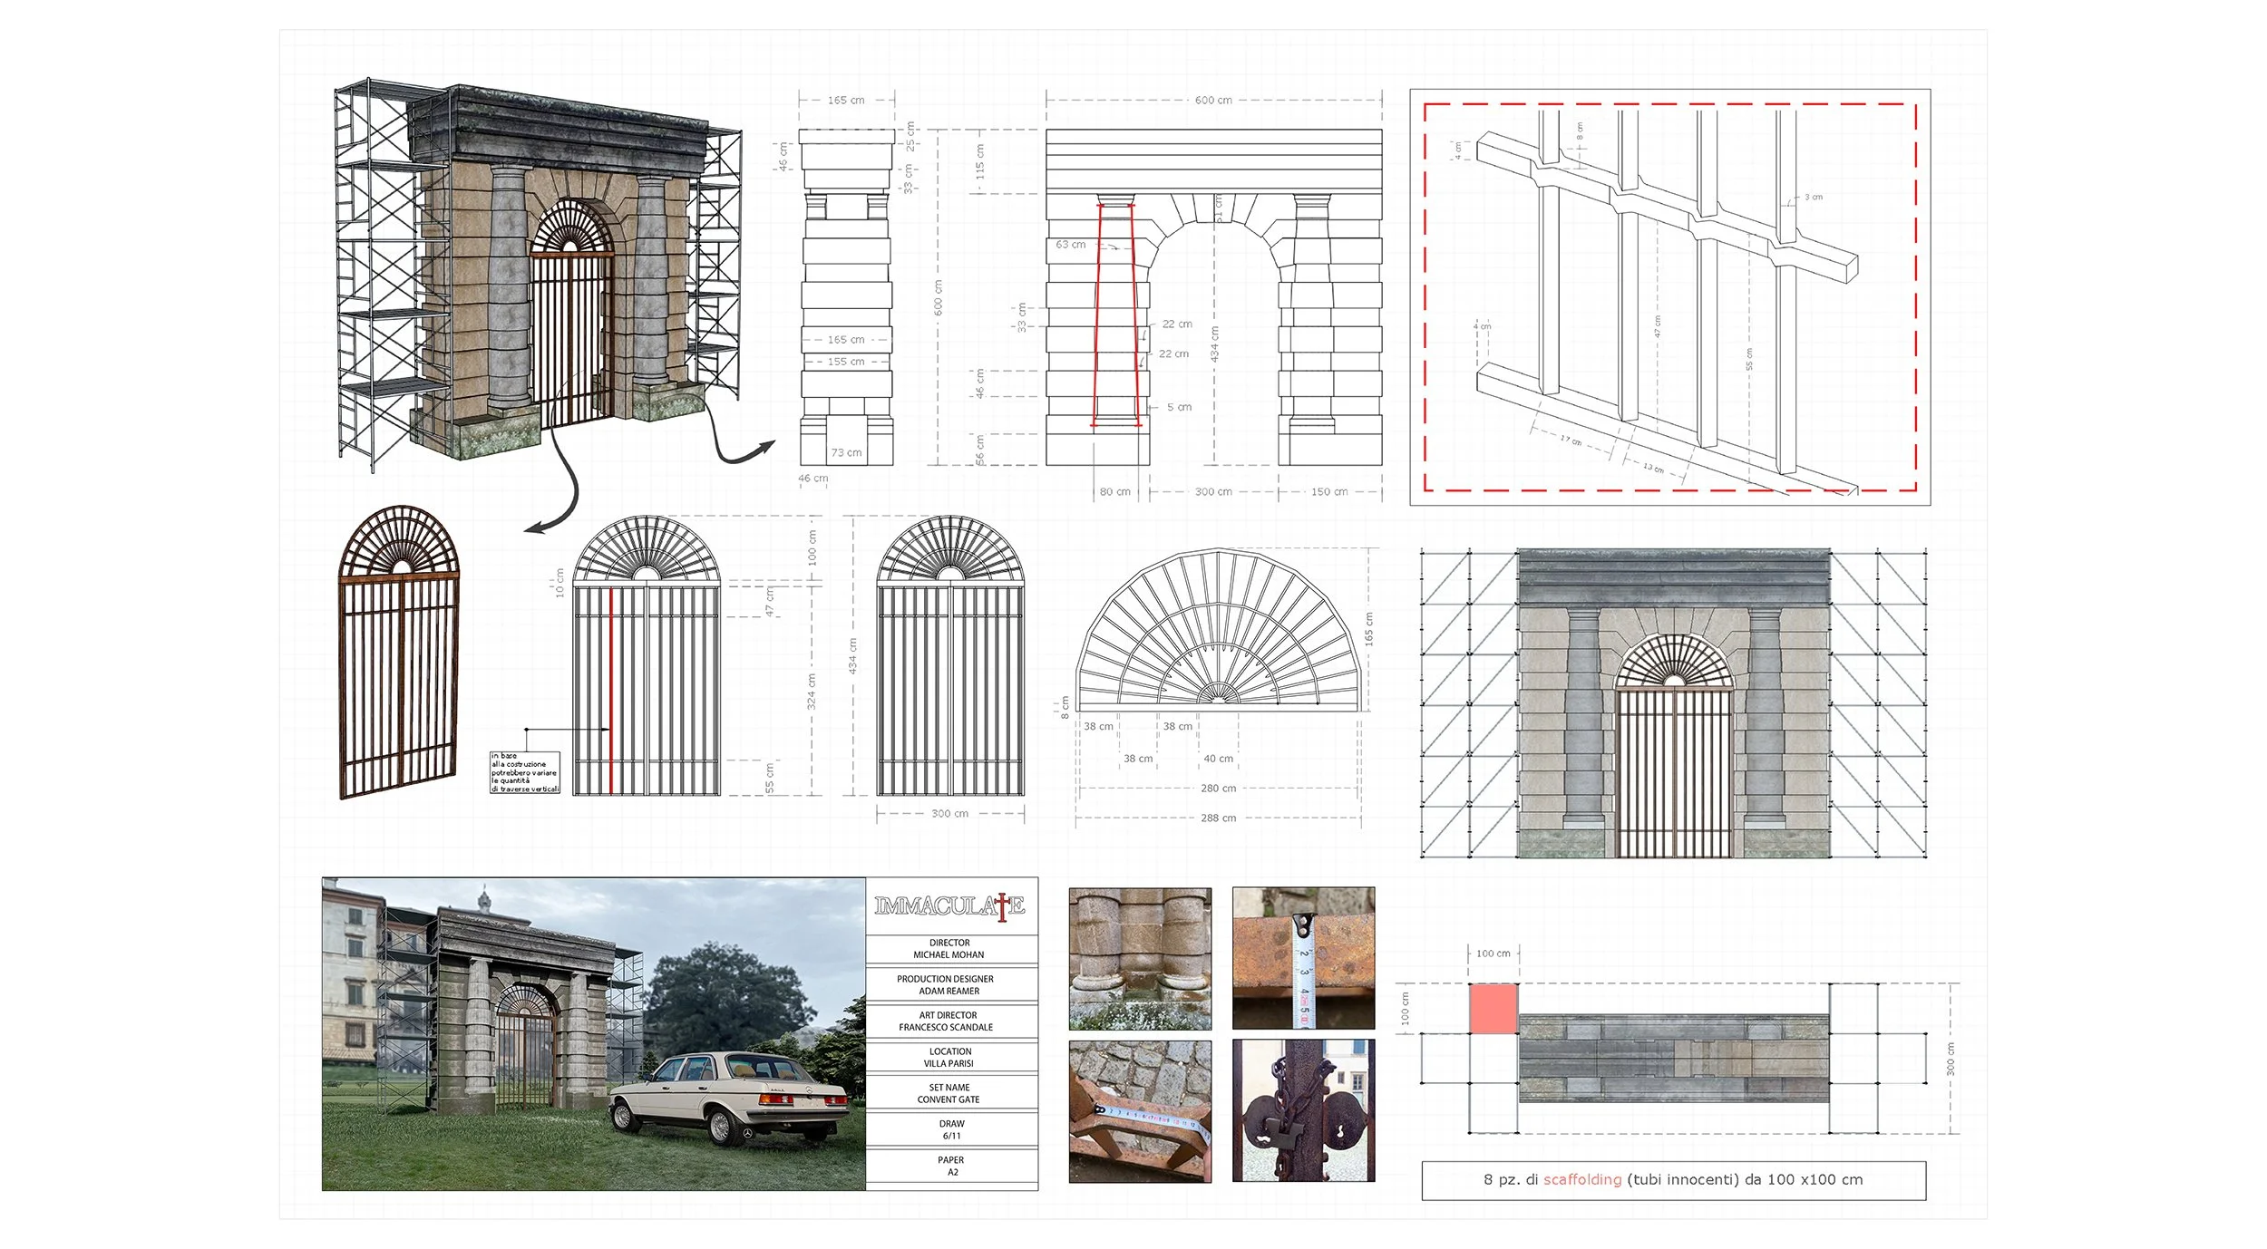Image resolution: width=2267 pixels, height=1249 pixels.
Task: Click the 'in base alla costruzione' annotation box
Action: pos(525,772)
